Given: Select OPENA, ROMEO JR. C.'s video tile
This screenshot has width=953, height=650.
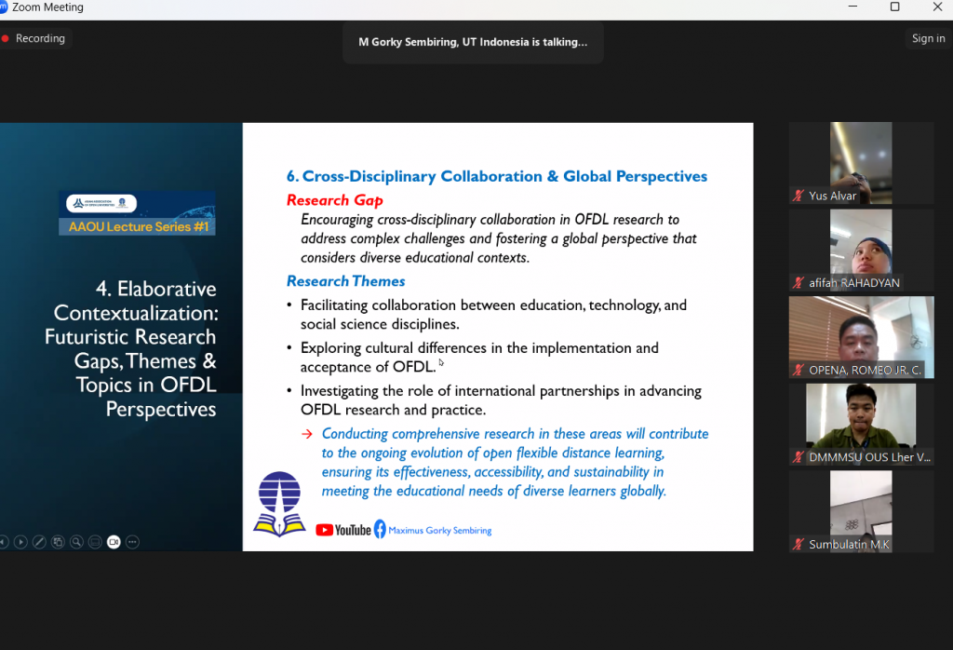Looking at the screenshot, I should point(861,337).
